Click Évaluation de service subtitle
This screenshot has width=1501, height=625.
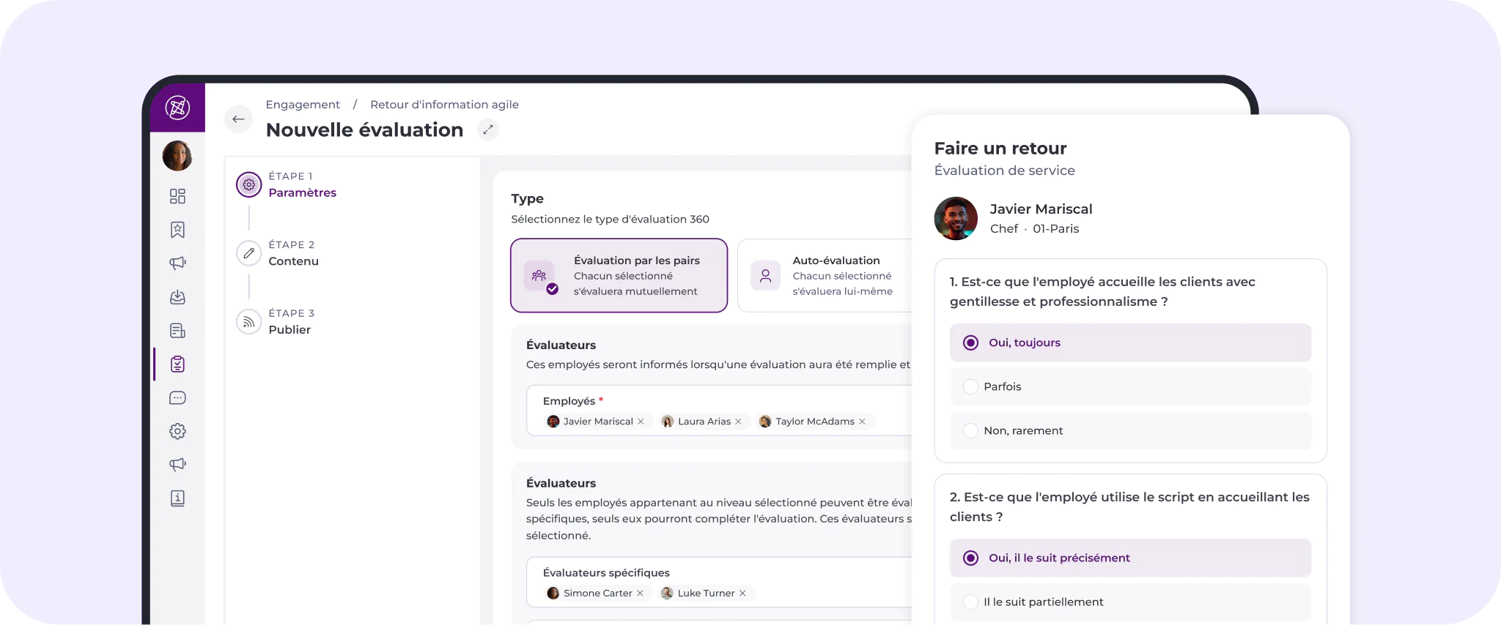1004,171
